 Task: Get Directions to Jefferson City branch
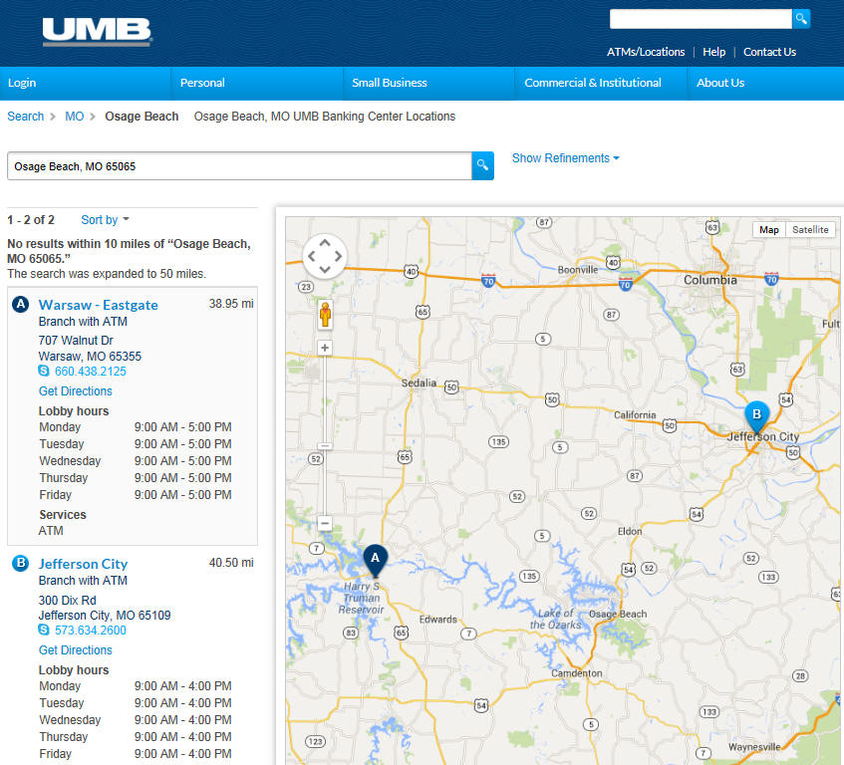click(76, 649)
